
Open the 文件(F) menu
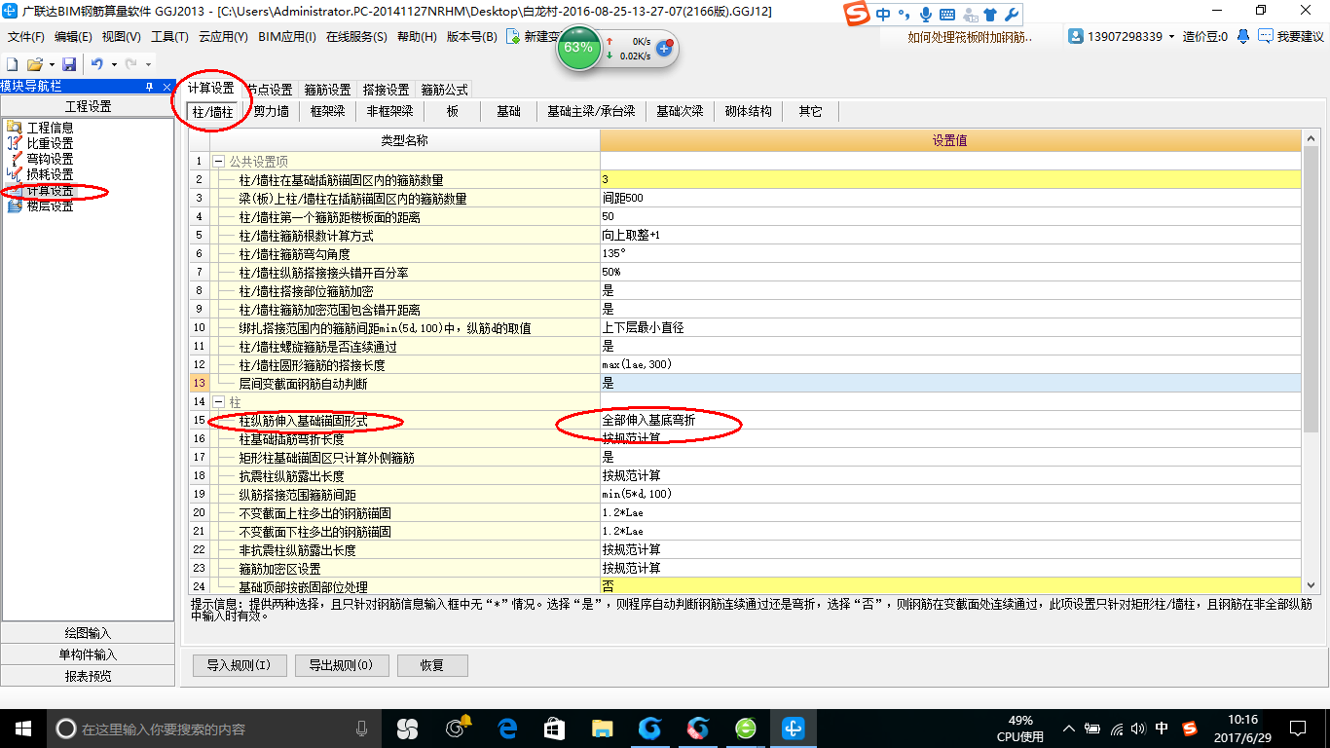pyautogui.click(x=26, y=36)
